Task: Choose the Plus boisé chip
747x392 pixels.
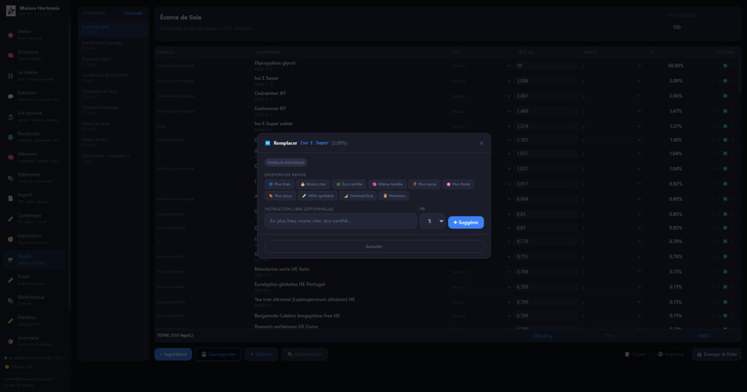Action: tap(424, 184)
